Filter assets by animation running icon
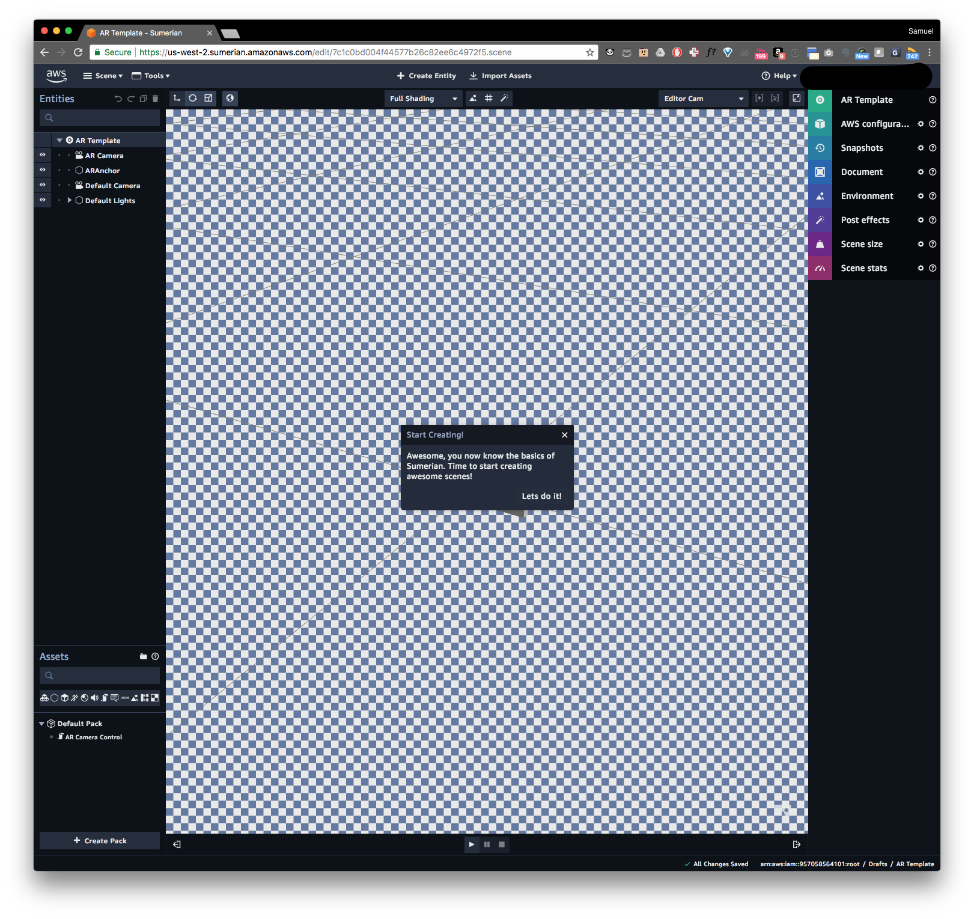 (75, 698)
